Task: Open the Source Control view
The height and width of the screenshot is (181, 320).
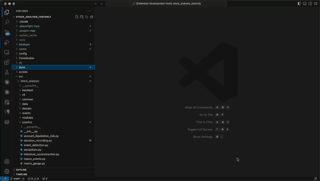Action: click(7, 32)
